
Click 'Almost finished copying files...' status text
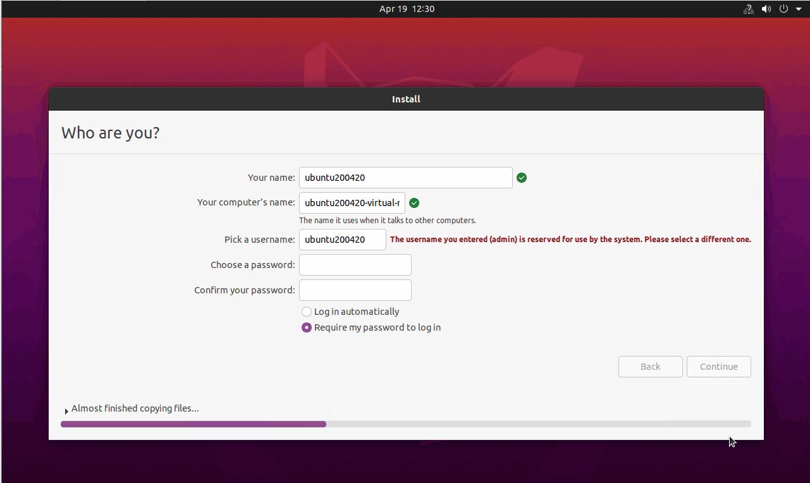[x=135, y=408]
